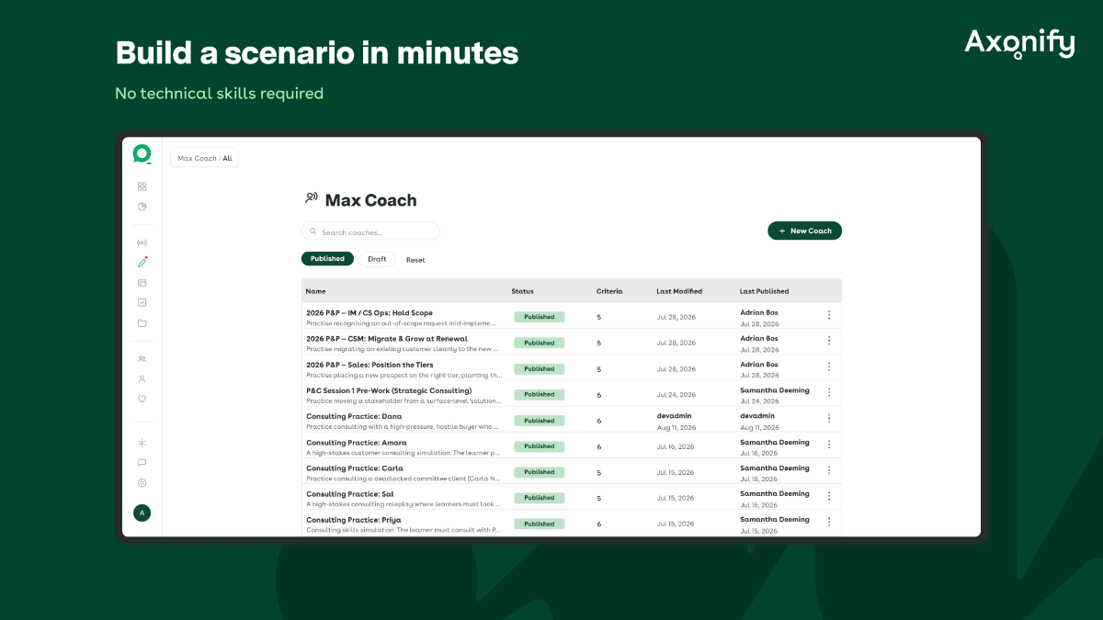The width and height of the screenshot is (1103, 620).
Task: Open the user avatar labeled A
Action: tap(142, 513)
